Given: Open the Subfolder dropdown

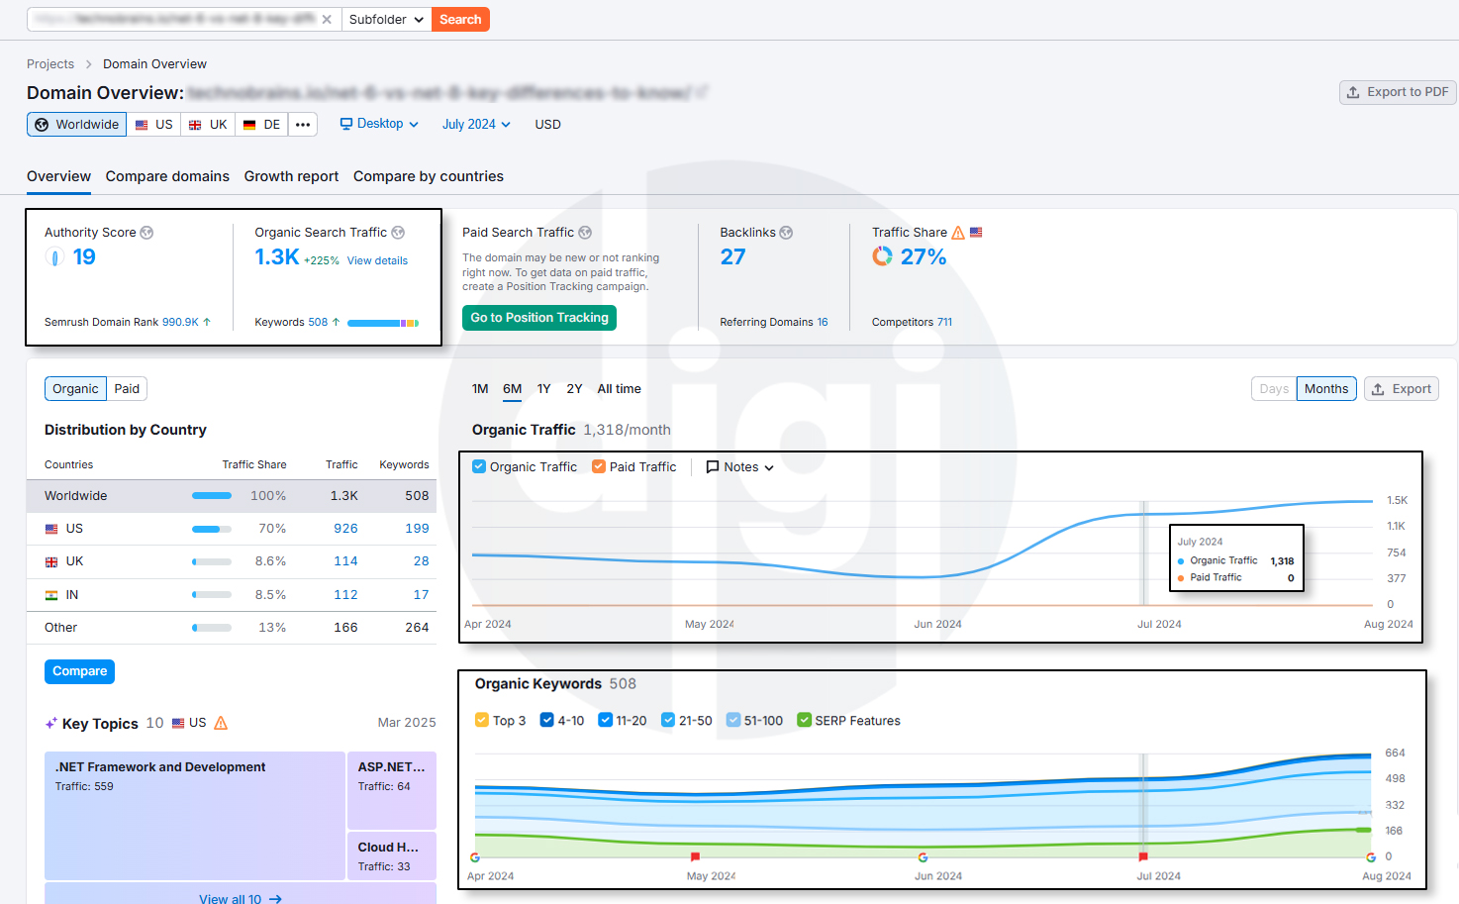Looking at the screenshot, I should click(x=386, y=19).
